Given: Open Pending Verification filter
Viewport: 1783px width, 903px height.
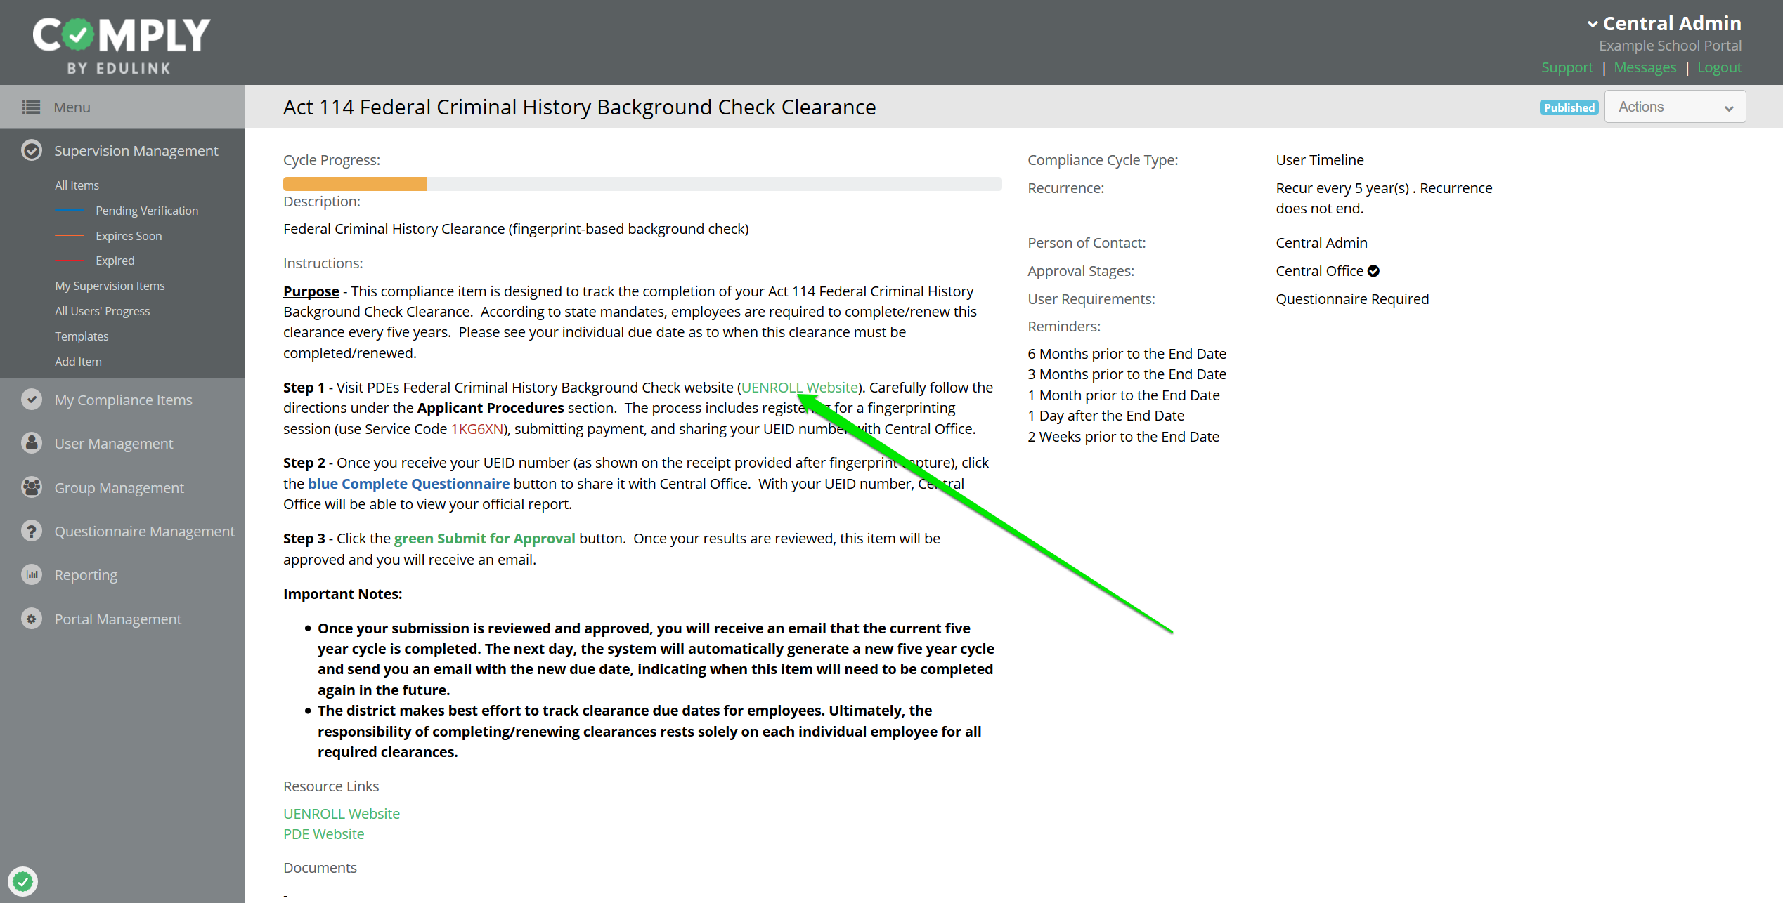Looking at the screenshot, I should pyautogui.click(x=146, y=211).
